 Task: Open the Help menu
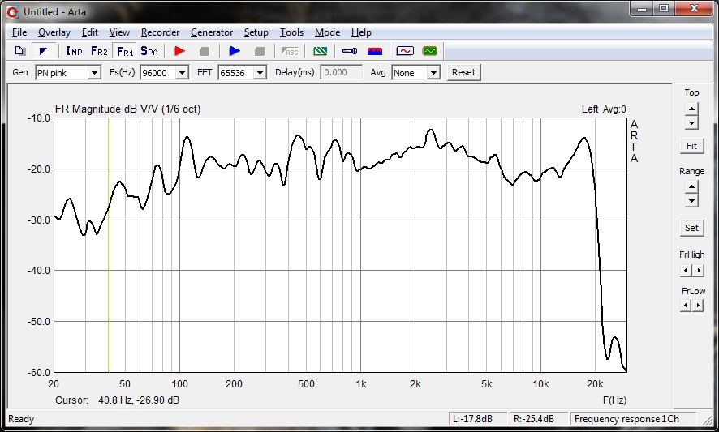pos(361,32)
